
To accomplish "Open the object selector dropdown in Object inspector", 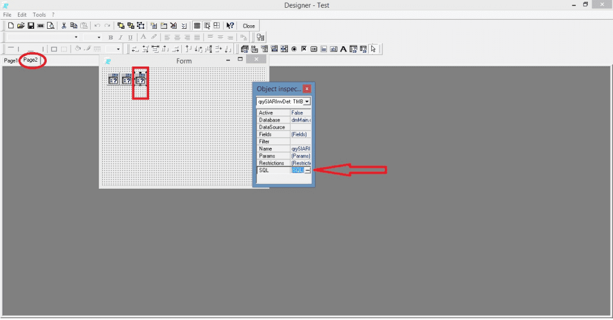I will coord(307,102).
